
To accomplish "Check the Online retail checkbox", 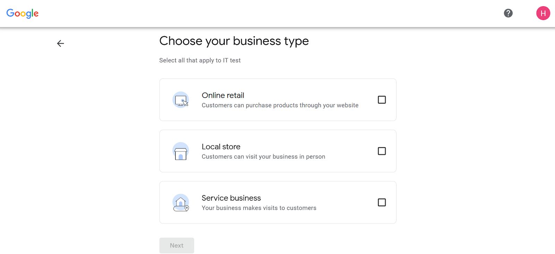I will 382,100.
